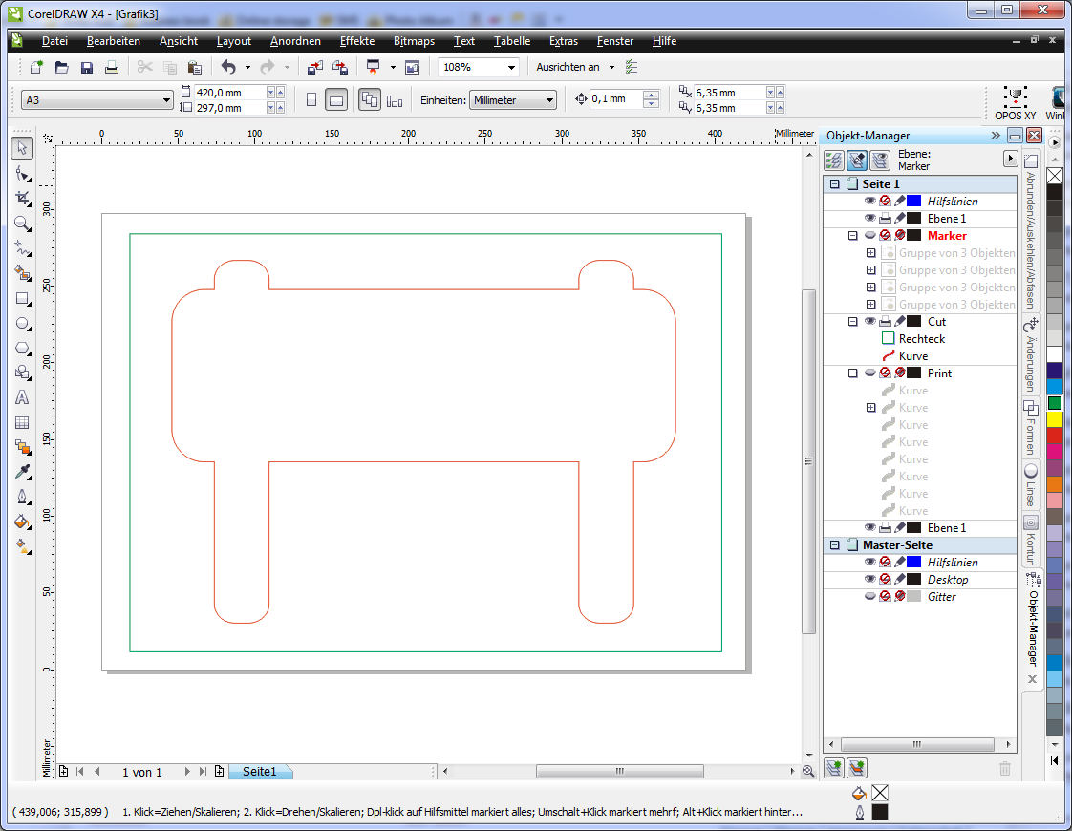
Task: Open the Anordnen menu
Action: (295, 41)
